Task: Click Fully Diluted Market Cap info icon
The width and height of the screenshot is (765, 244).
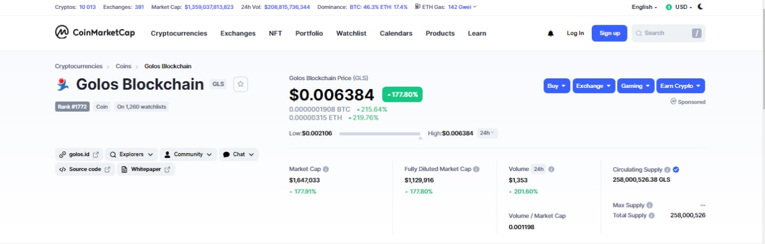Action: pos(476,169)
